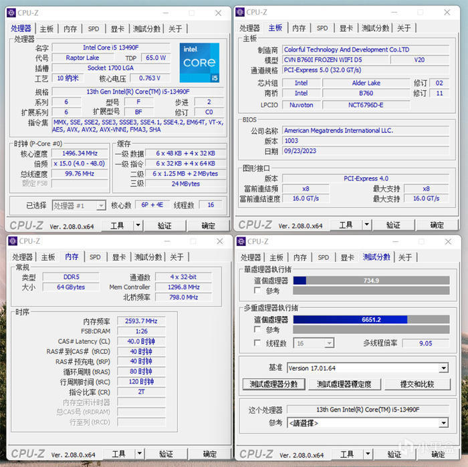Tick the multi-thread 參考 checkbox in the benchmark window
The width and height of the screenshot is (468, 467).
coord(257,329)
